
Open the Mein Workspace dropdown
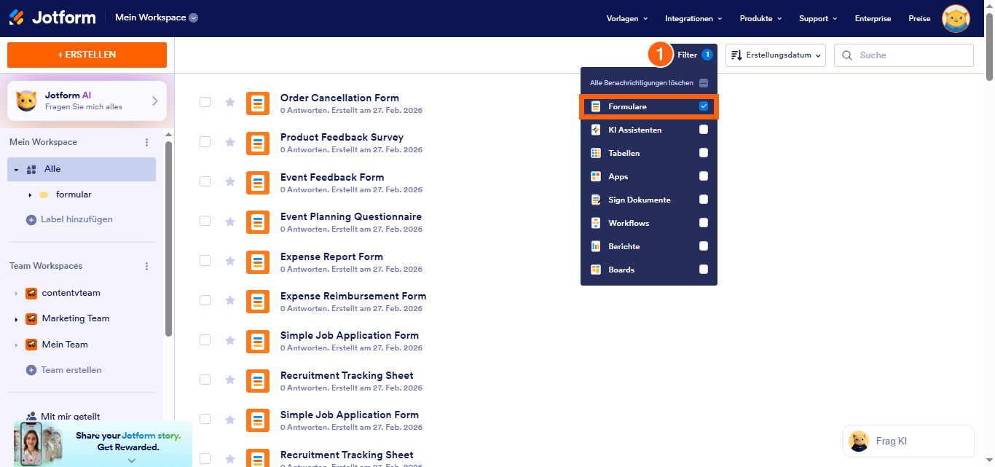[x=157, y=17]
